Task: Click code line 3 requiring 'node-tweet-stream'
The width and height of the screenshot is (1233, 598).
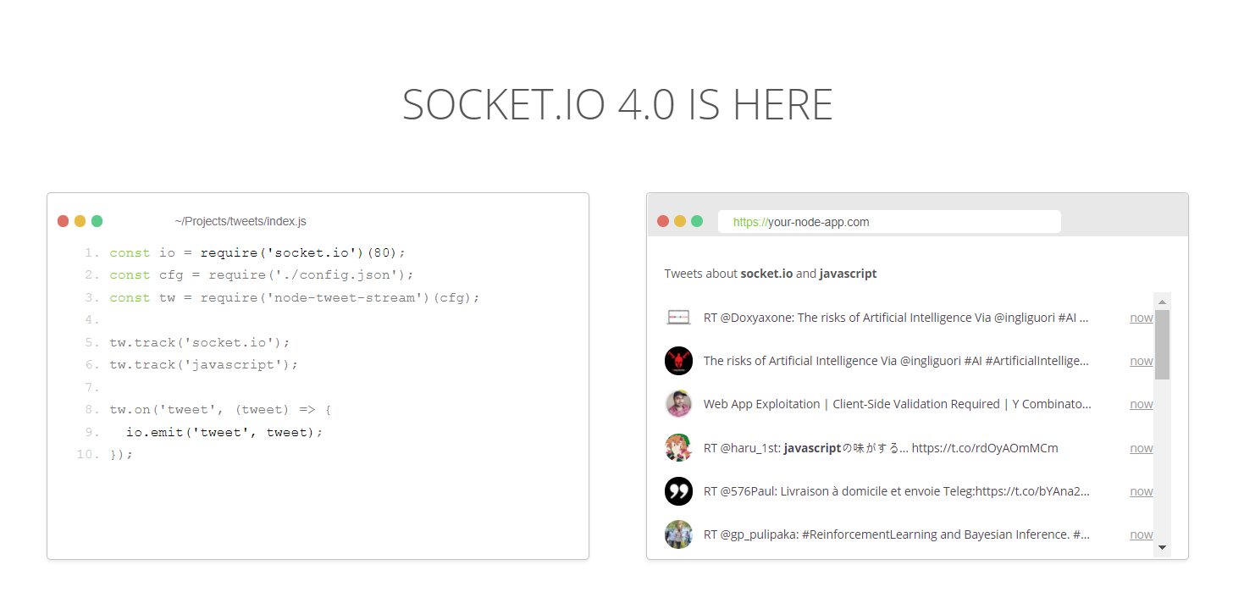Action: pyautogui.click(x=295, y=298)
